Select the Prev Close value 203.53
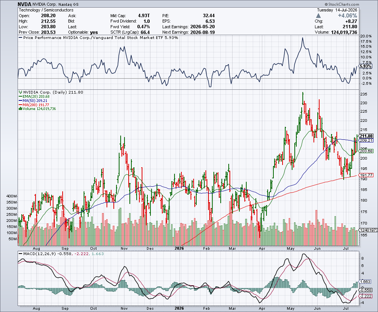 (x=48, y=32)
